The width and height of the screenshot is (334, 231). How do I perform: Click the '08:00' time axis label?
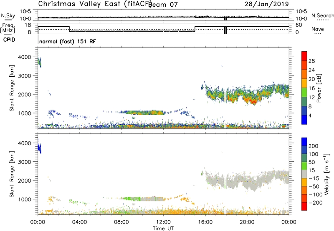(x=121, y=222)
